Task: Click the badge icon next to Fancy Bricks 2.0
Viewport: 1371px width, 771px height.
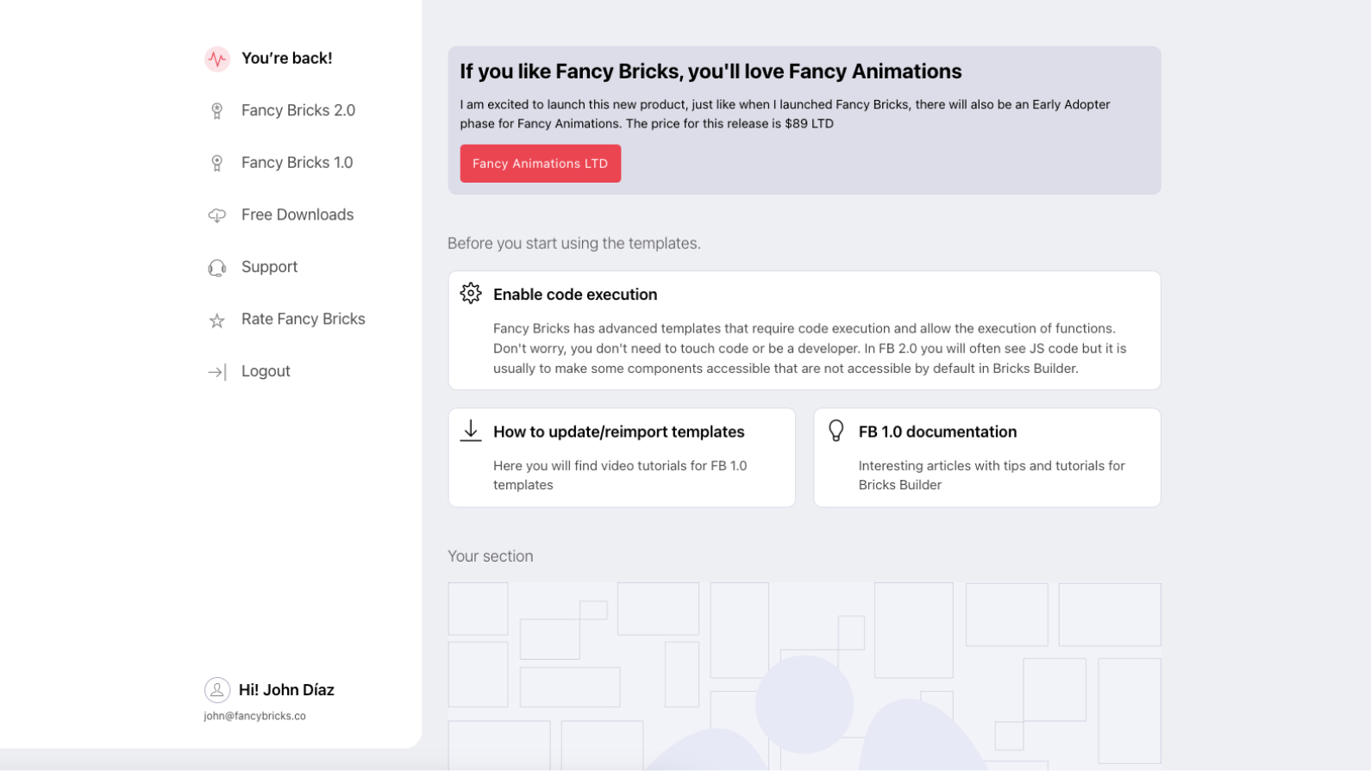Action: tap(217, 111)
